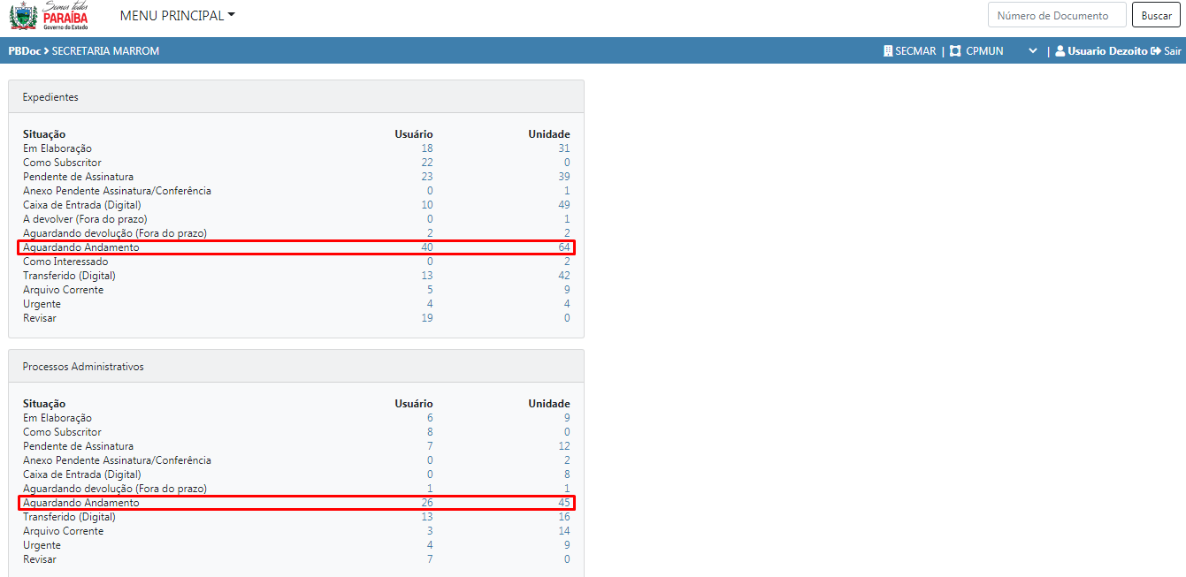Select Processos Administrativos panel header
This screenshot has height=577, width=1186.
point(296,367)
